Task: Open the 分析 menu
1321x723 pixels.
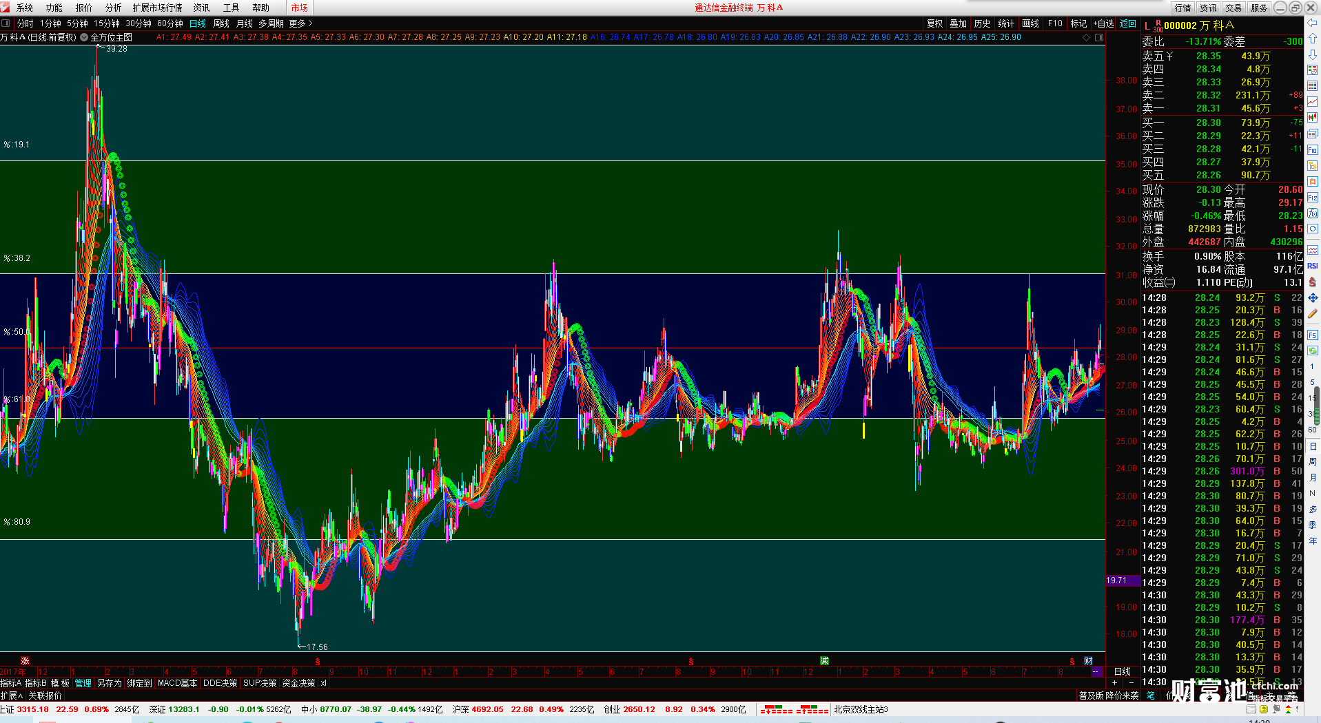Action: tap(114, 8)
